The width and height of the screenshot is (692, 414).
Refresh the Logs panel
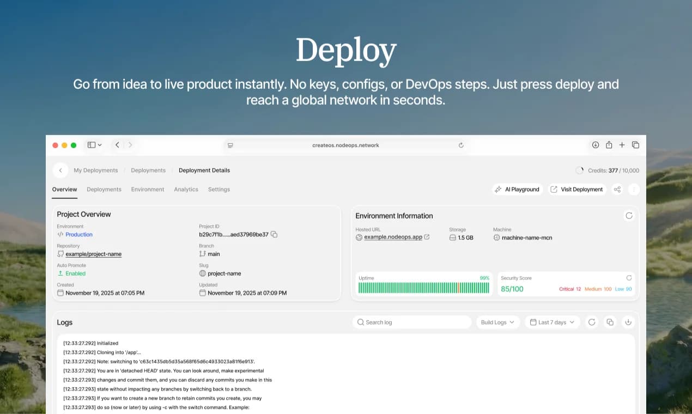[592, 322]
